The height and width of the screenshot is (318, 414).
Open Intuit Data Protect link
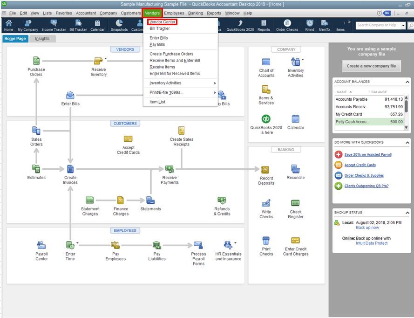pos(372,243)
